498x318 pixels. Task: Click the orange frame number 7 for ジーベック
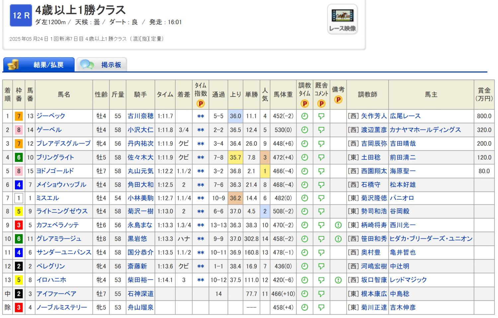[19, 116]
